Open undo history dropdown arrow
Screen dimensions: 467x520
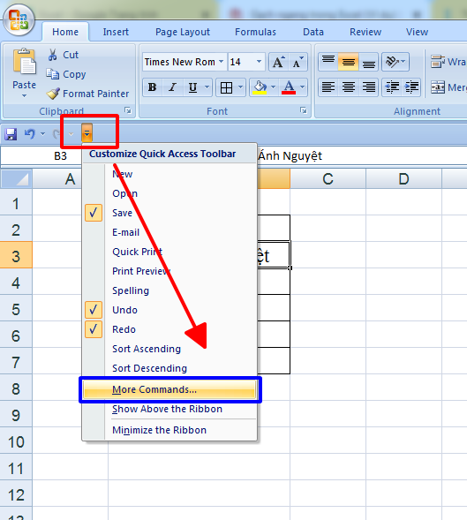tap(42, 134)
